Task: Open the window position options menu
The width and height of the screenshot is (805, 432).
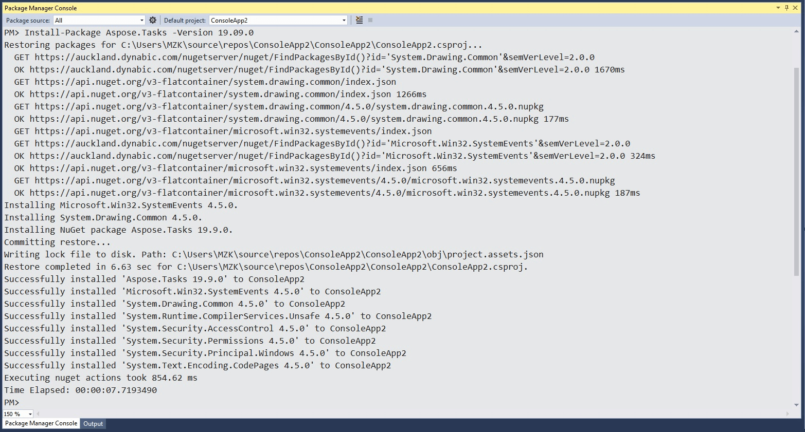Action: (x=778, y=8)
